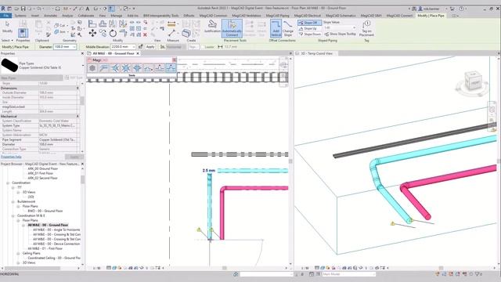Click the user account sign-in icon

pyautogui.click(x=420, y=9)
